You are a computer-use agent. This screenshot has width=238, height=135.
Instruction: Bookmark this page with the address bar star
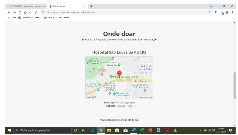pos(210,12)
